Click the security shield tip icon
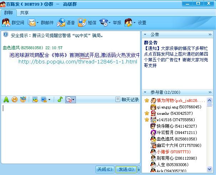Viewport: 216px width, 175px height. click(x=6, y=35)
